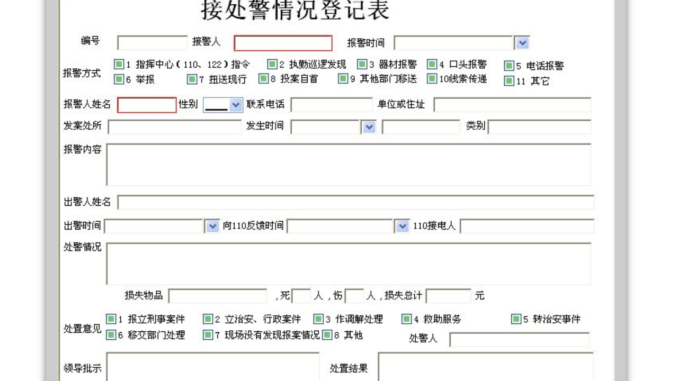Expand the 向110反馈时间 dropdown
This screenshot has height=381, width=678.
[x=402, y=225]
